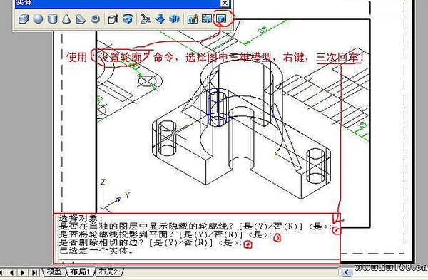Run the Setup Profile (设置轮廓) tool
428x280 pixels.
tap(221, 19)
